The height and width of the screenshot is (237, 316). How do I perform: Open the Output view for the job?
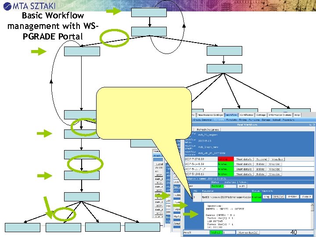306,197
